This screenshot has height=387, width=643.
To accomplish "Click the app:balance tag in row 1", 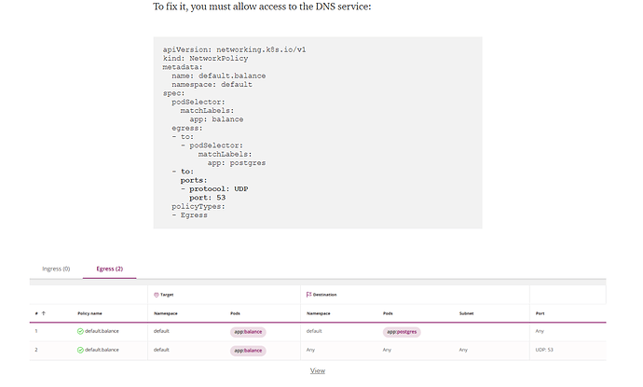I will pos(248,332).
